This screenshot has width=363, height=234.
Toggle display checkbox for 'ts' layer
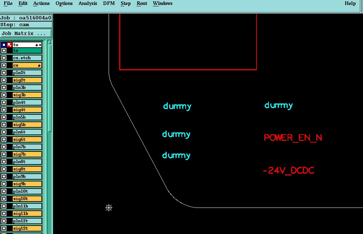pos(4,50)
